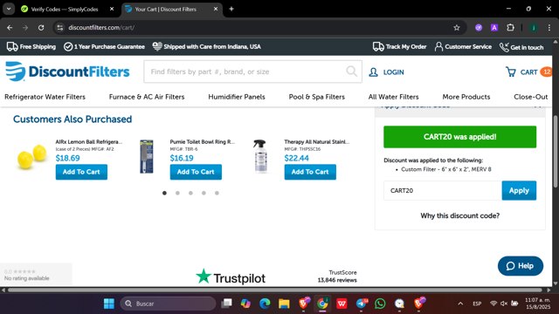
Task: Open the lemon ball product thumbnail
Action: click(32, 157)
